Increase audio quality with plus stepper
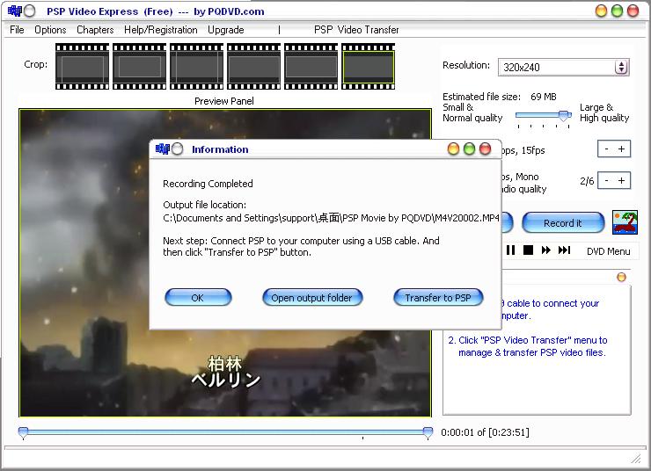Image resolution: width=651 pixels, height=471 pixels. point(622,181)
